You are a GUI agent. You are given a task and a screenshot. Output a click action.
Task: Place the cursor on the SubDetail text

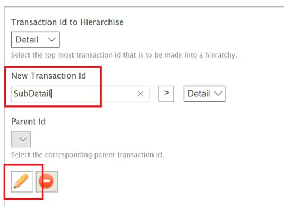pyautogui.click(x=32, y=94)
